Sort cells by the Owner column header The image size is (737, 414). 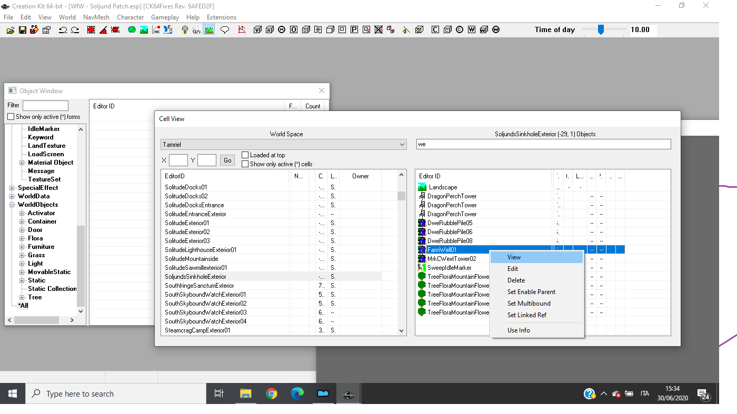pos(361,176)
